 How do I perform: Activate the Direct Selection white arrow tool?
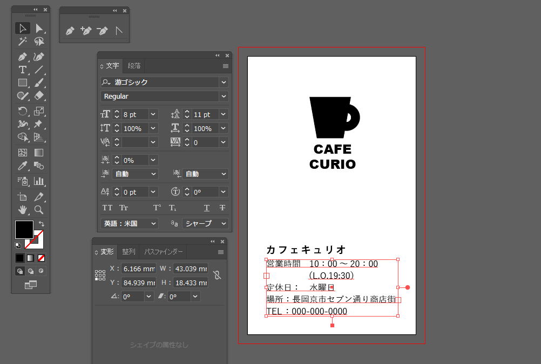(x=39, y=29)
